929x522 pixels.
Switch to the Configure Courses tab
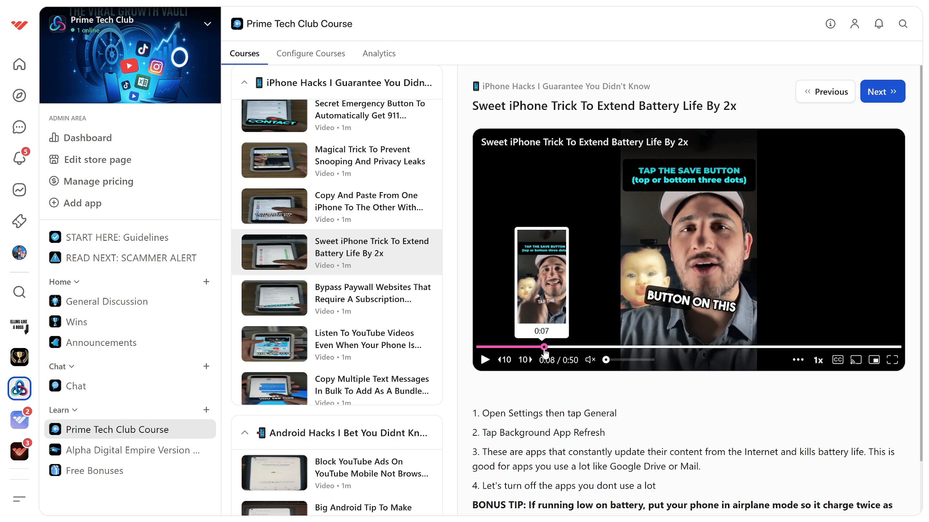point(311,53)
